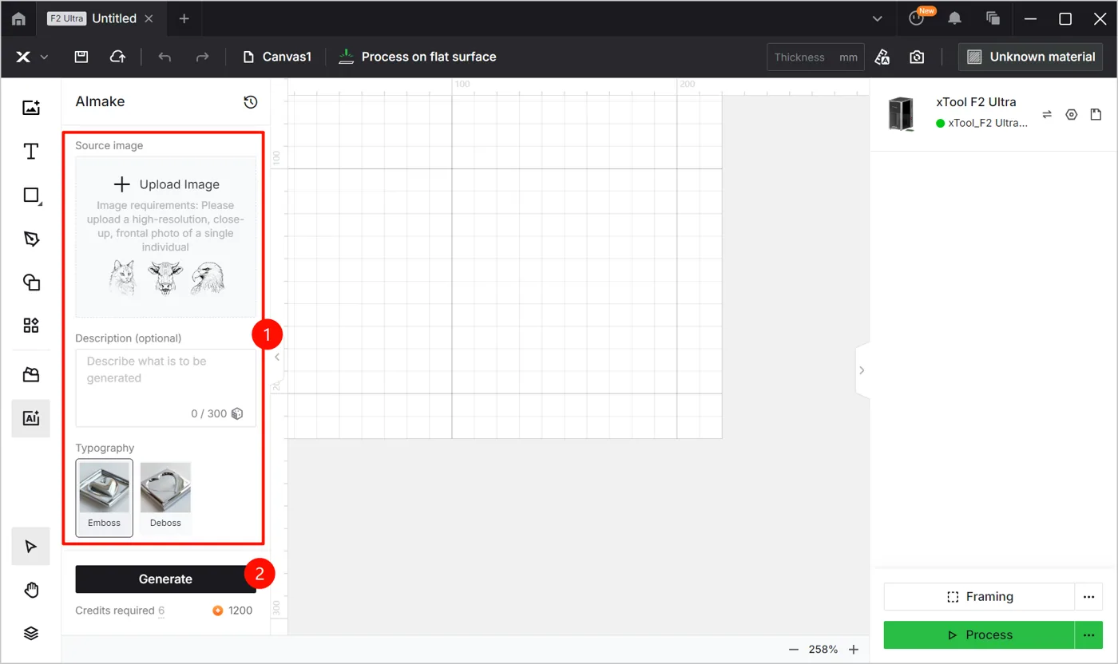
Task: Select the xTool F2 Ultra device name
Action: pos(976,102)
